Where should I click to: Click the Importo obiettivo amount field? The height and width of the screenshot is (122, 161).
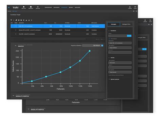coord(92,46)
